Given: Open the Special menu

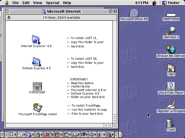Looking at the screenshot, I should click(x=53, y=3).
